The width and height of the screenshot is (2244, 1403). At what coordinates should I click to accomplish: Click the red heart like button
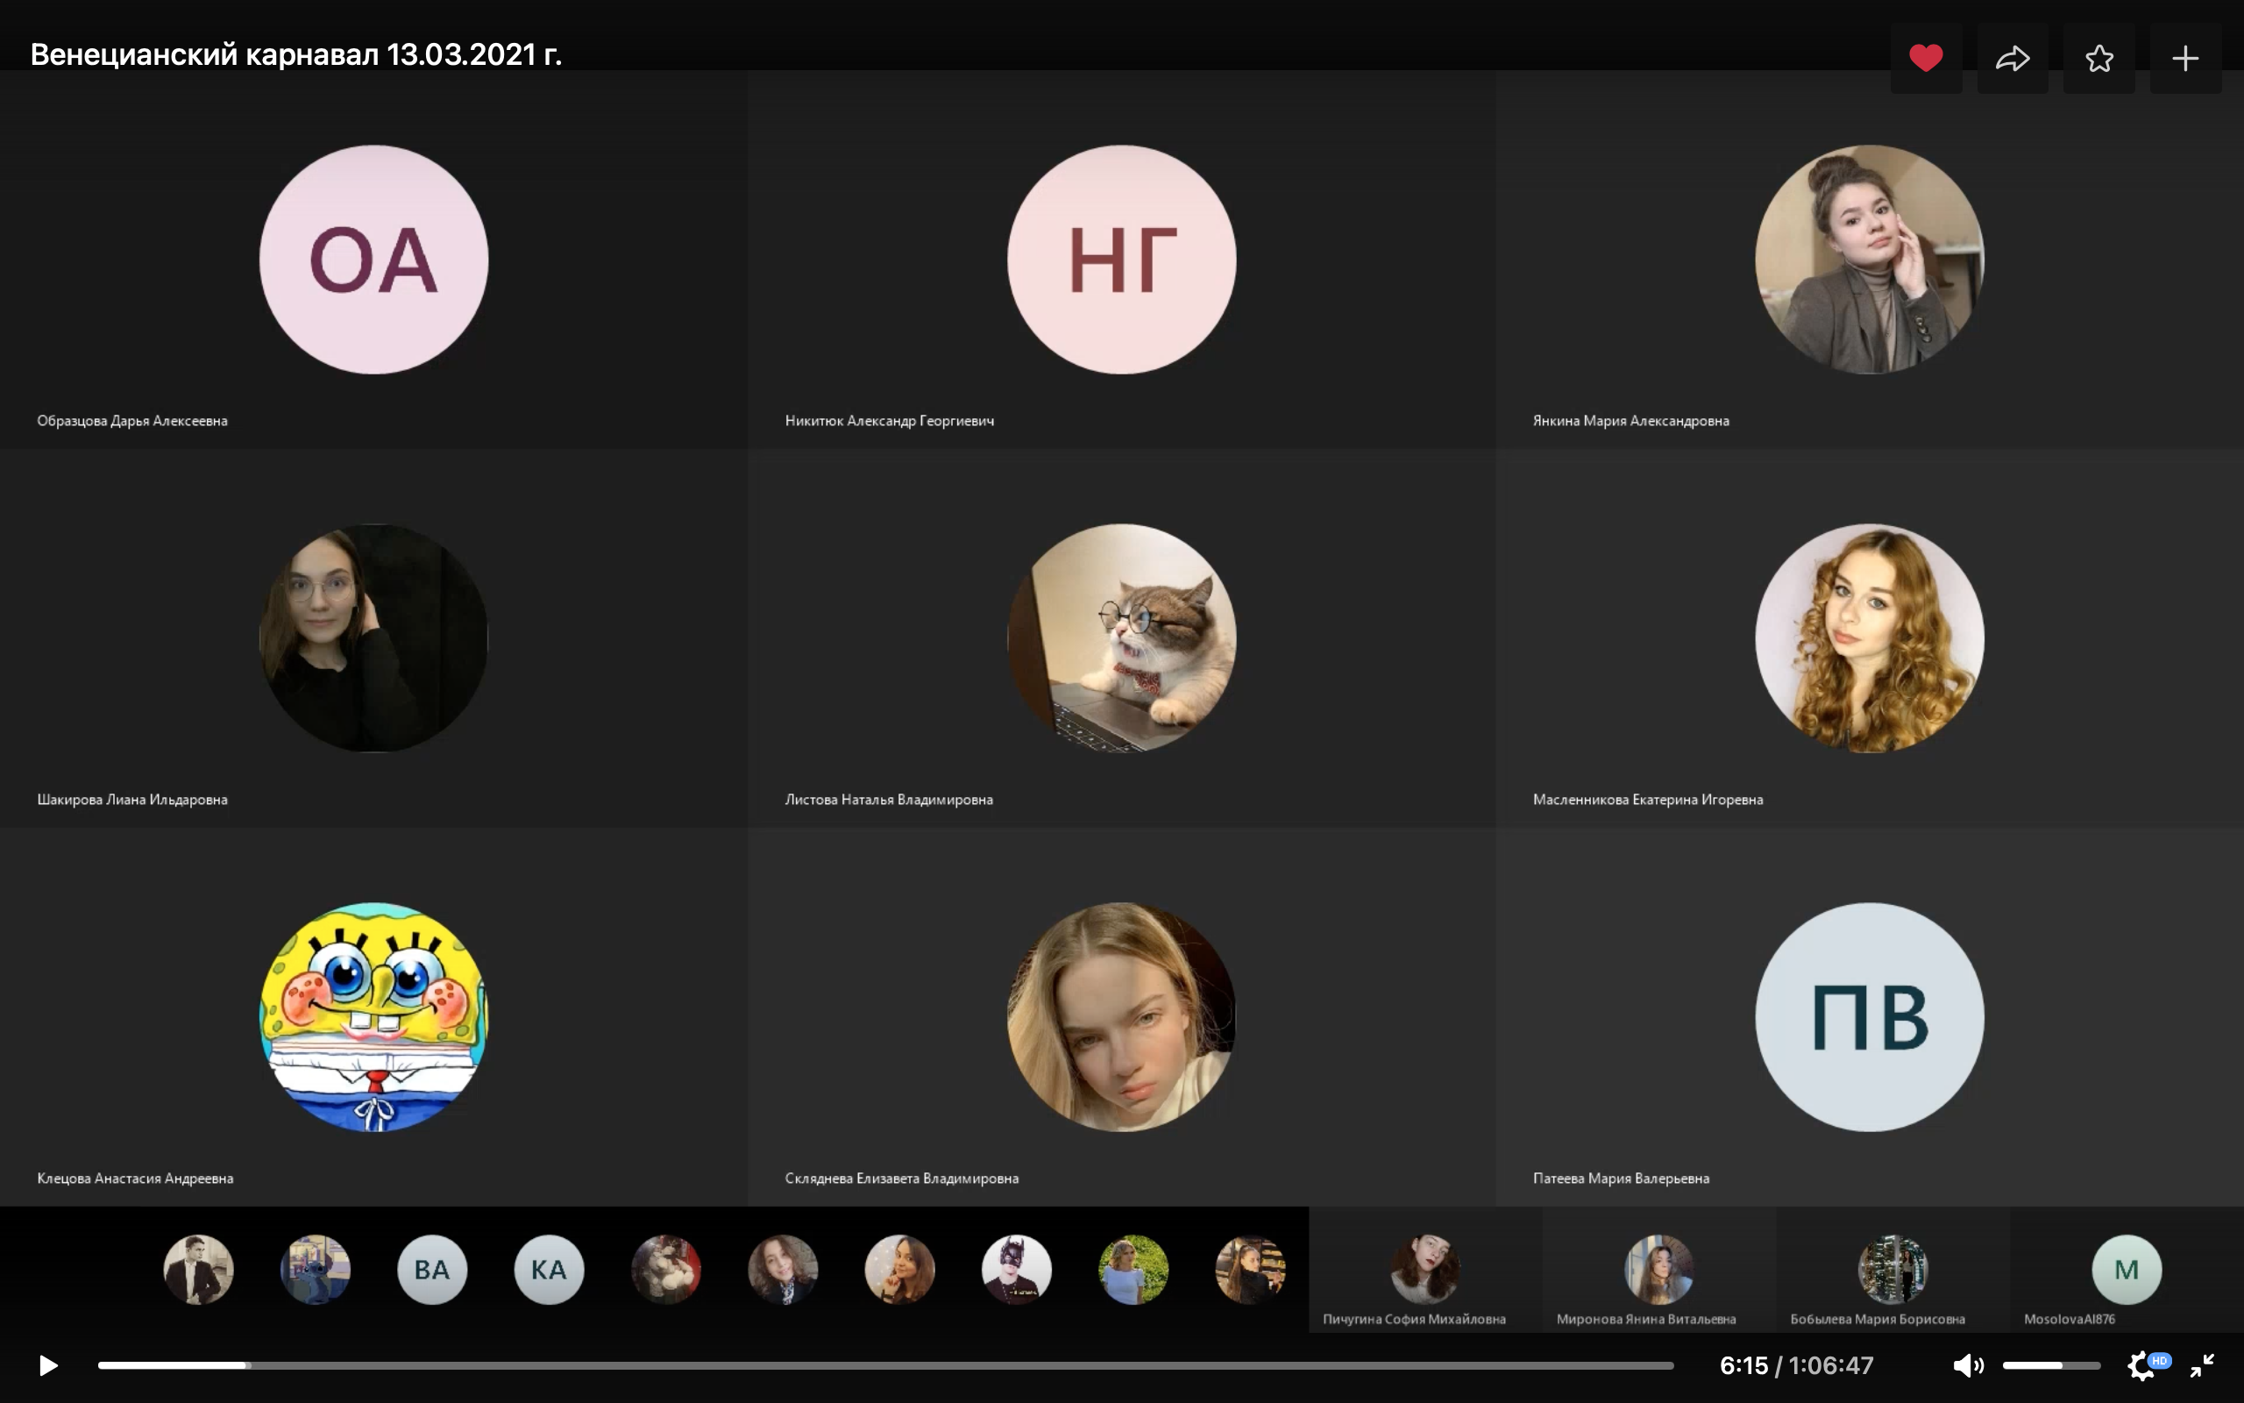[x=1926, y=59]
